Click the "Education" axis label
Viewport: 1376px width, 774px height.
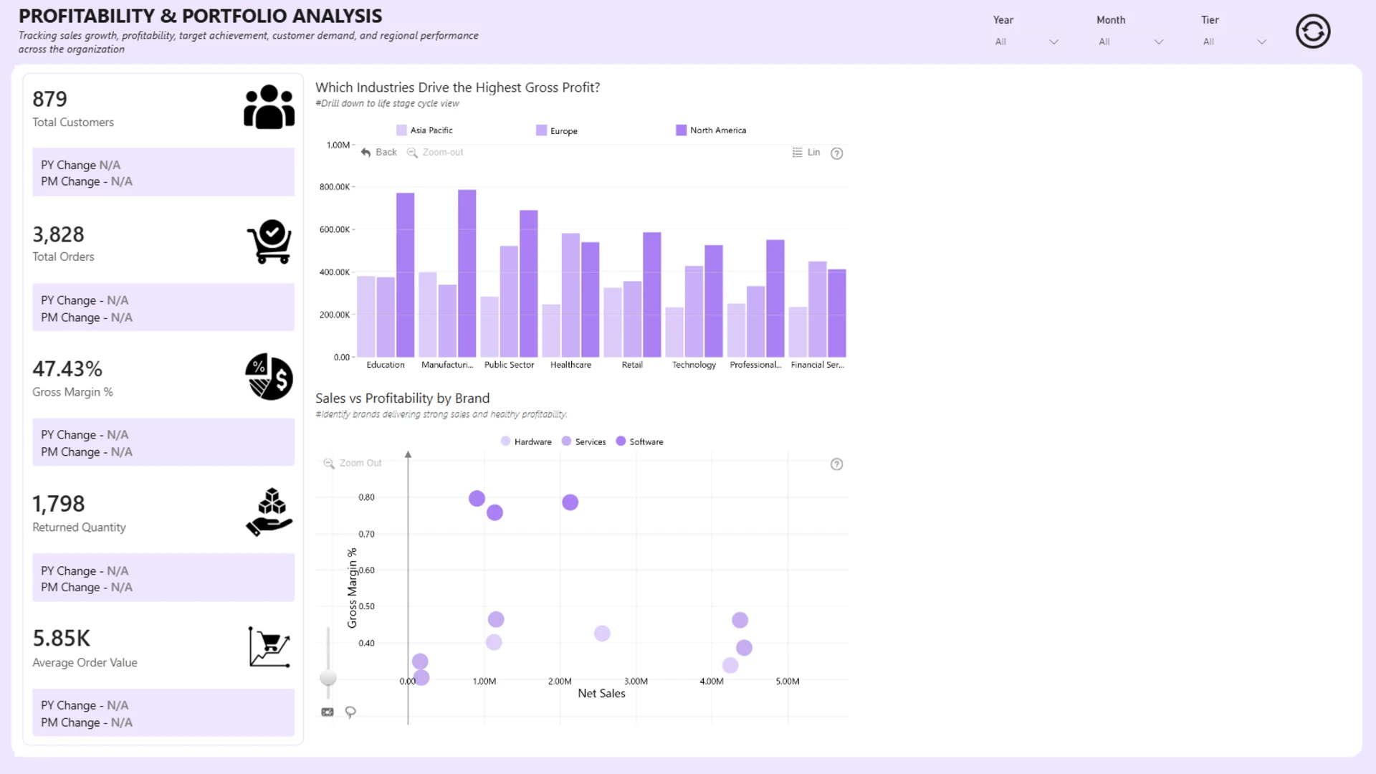pos(386,365)
